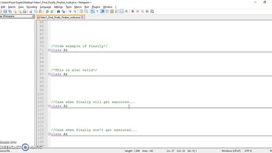Open the Edit menu

(x=3, y=7)
